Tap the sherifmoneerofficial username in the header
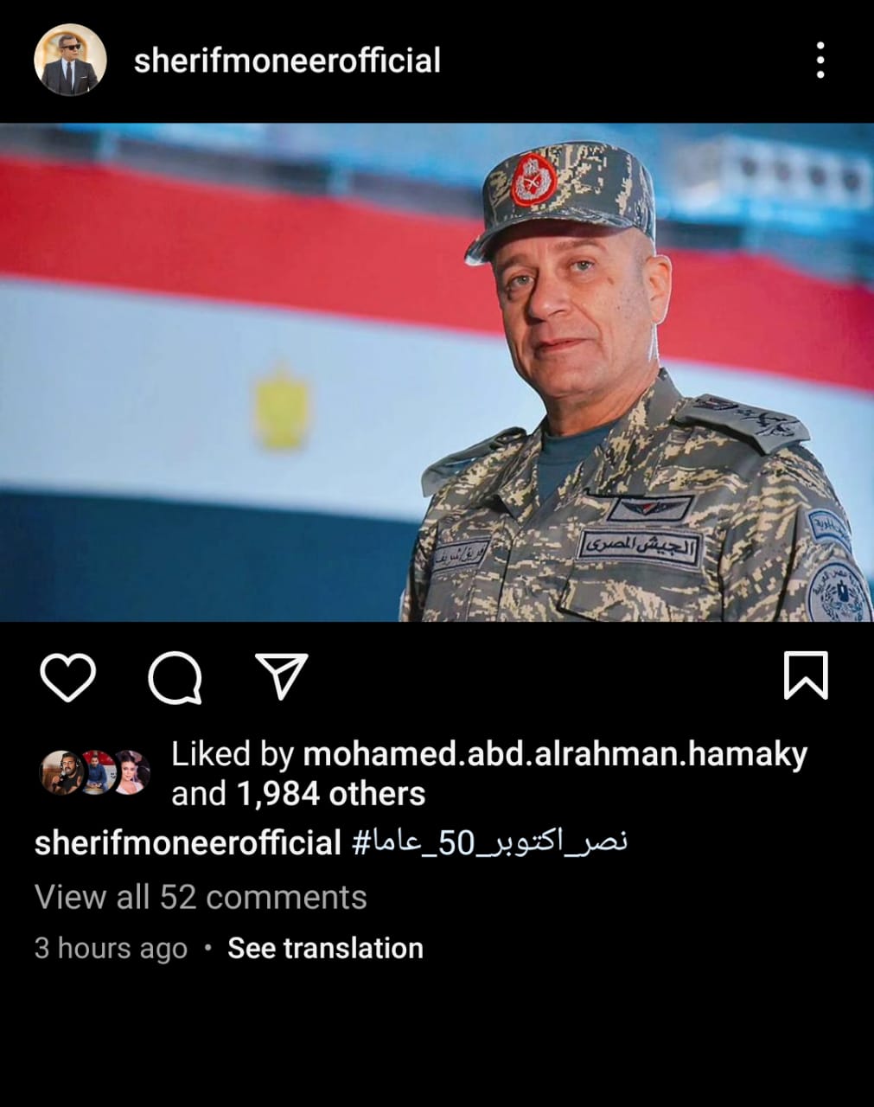The height and width of the screenshot is (1107, 874). click(287, 61)
